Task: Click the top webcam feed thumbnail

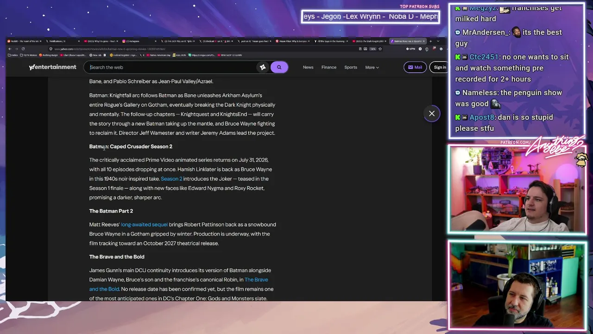Action: click(517, 189)
